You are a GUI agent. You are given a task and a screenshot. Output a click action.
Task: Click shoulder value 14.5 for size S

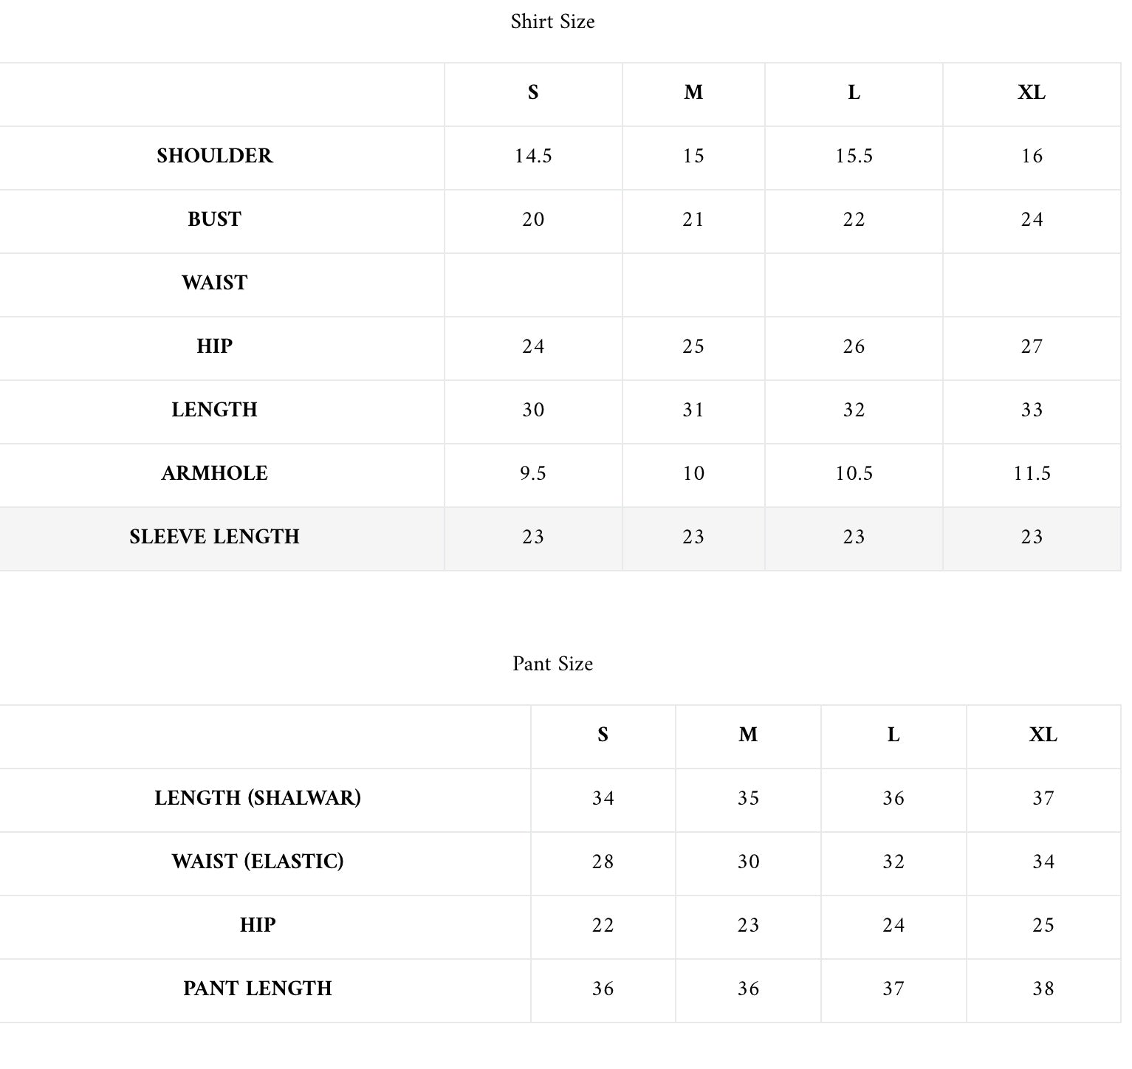tap(533, 157)
